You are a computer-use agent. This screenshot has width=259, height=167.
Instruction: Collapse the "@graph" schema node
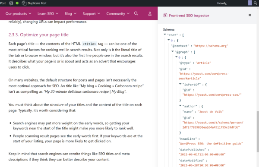(x=172, y=51)
